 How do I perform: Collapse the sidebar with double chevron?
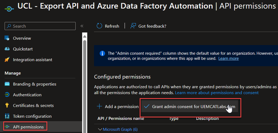pyautogui.click(x=82, y=26)
